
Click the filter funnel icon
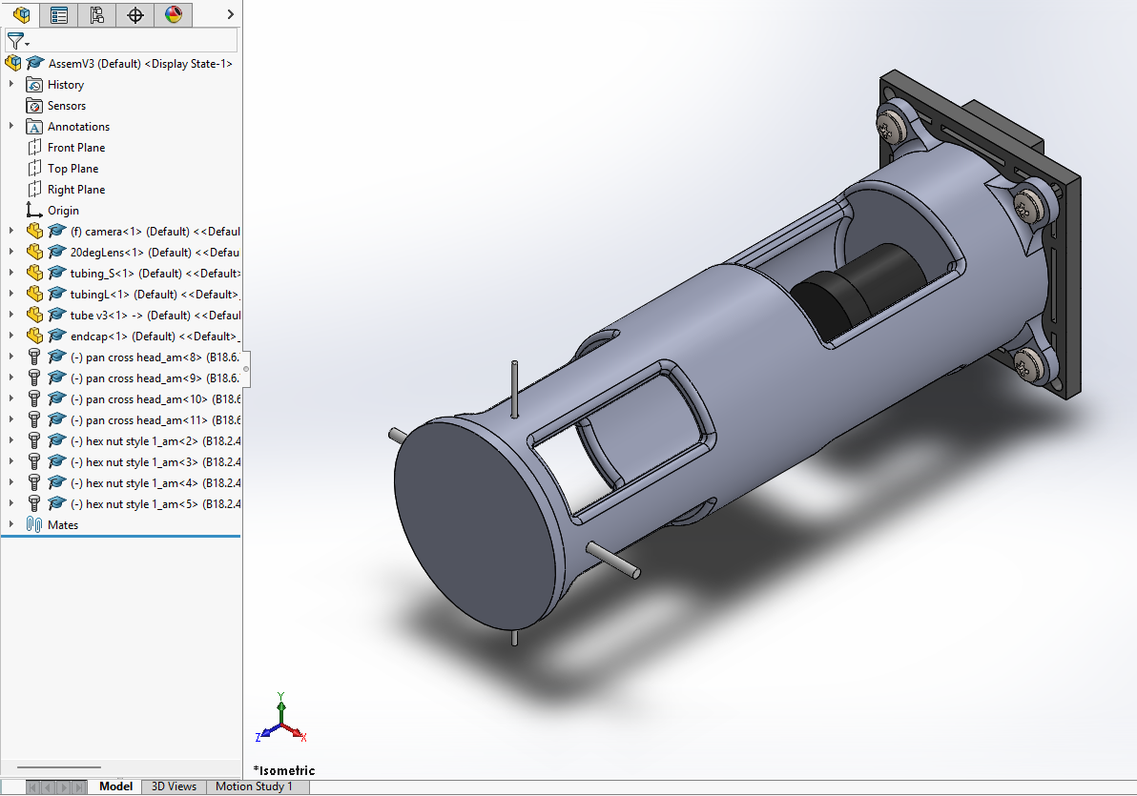coord(16,41)
